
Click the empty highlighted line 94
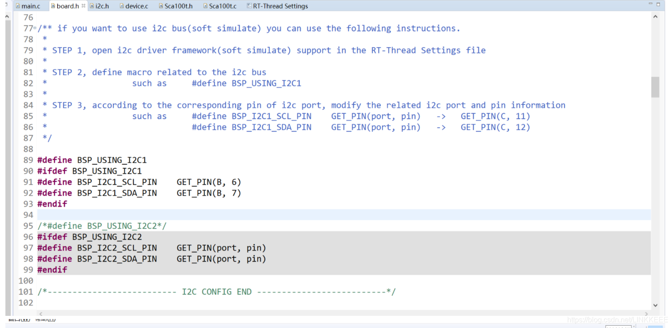[344, 215]
